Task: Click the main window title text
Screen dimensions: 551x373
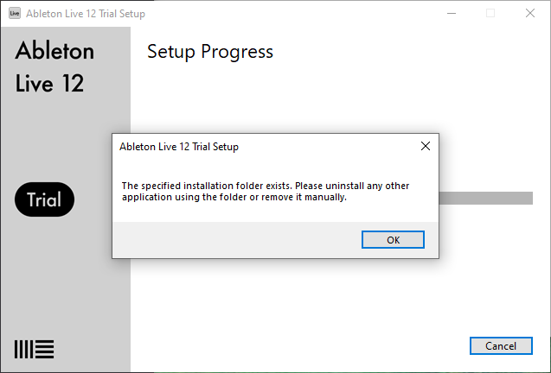Action: pyautogui.click(x=86, y=14)
